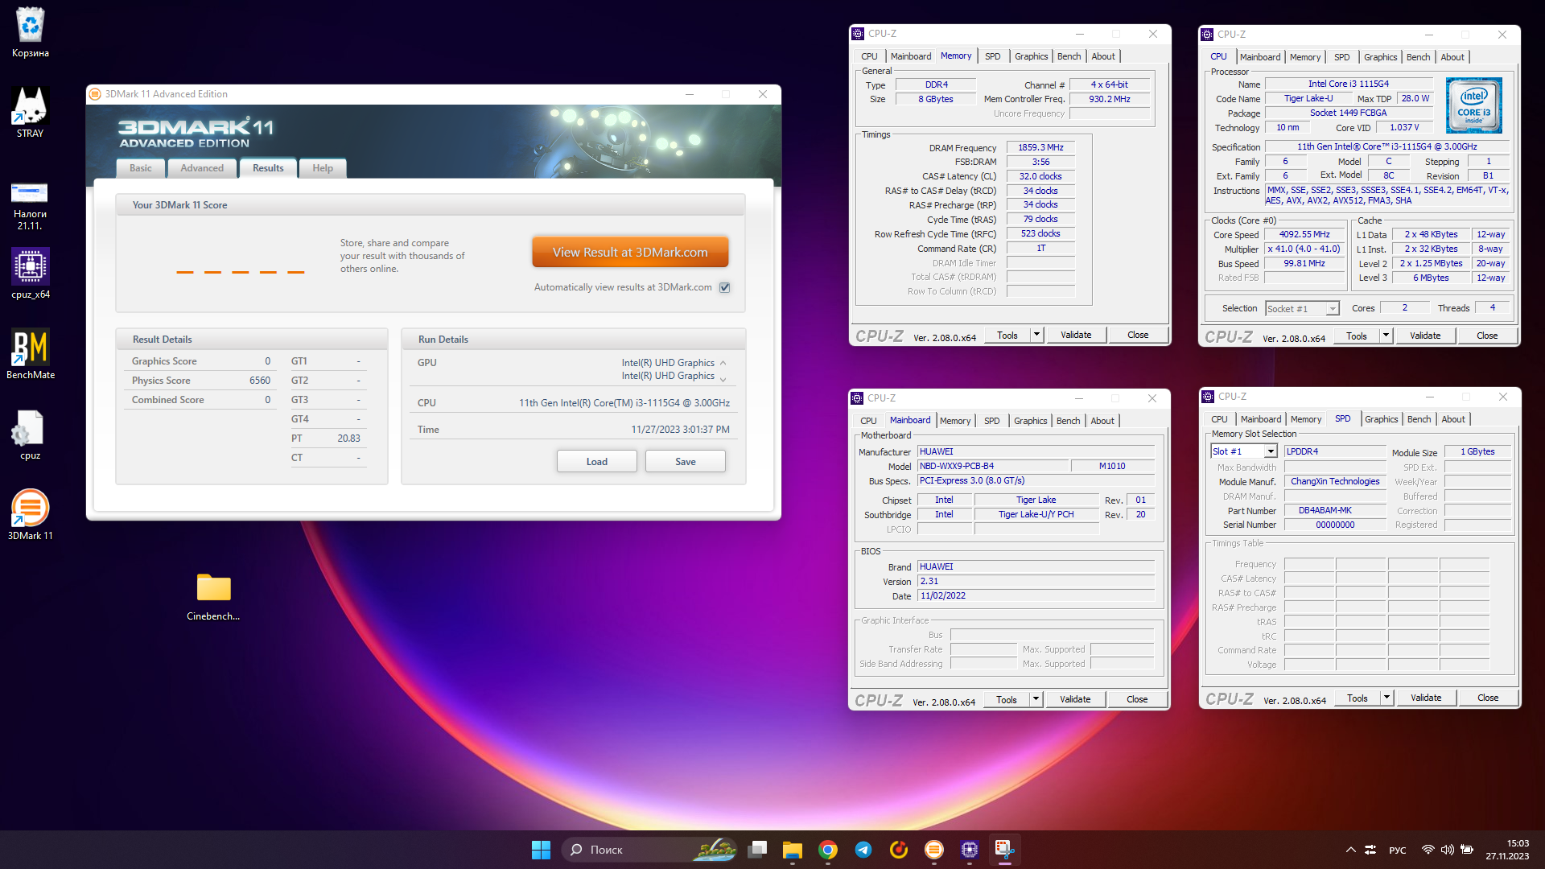Open the battery tray icon
Image resolution: width=1545 pixels, height=869 pixels.
1467,850
